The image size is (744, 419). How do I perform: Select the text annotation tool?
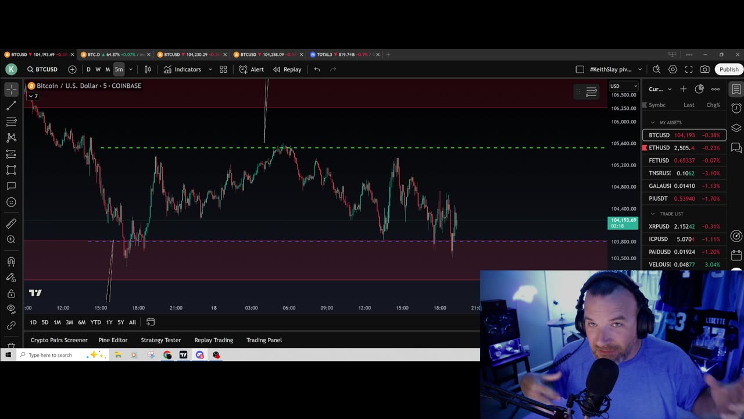tap(11, 186)
